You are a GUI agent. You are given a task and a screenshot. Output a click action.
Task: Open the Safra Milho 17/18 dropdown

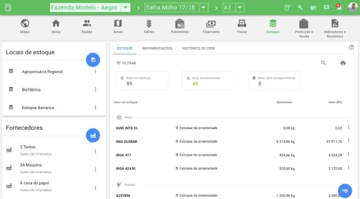[x=203, y=7]
